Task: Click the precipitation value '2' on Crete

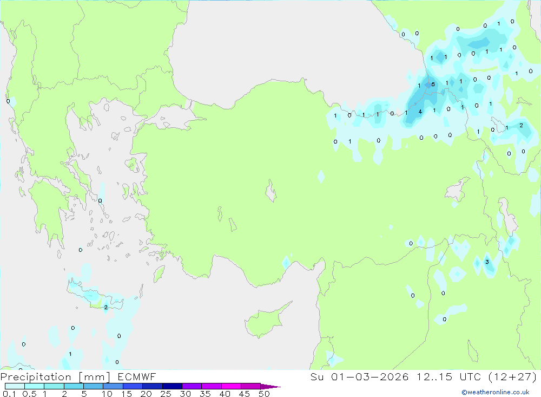Action: [x=105, y=307]
